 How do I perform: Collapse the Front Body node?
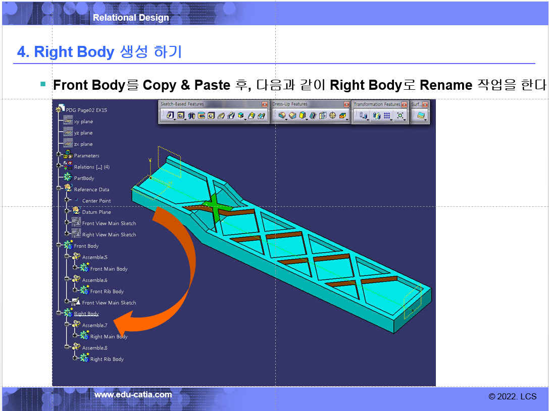click(59, 246)
